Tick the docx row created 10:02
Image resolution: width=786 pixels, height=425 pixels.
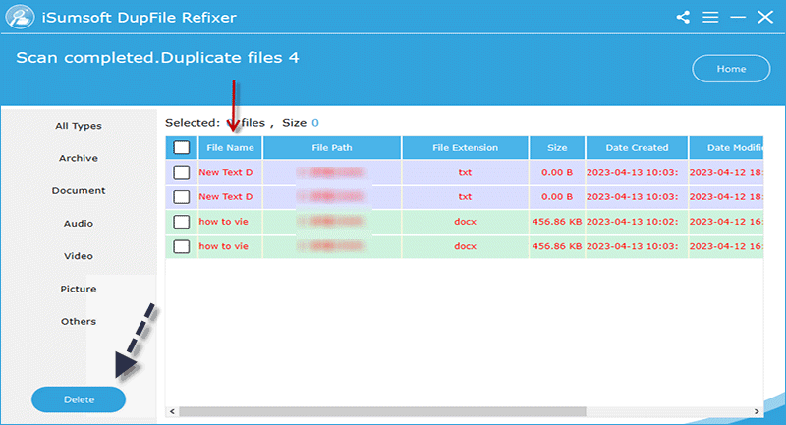182,222
